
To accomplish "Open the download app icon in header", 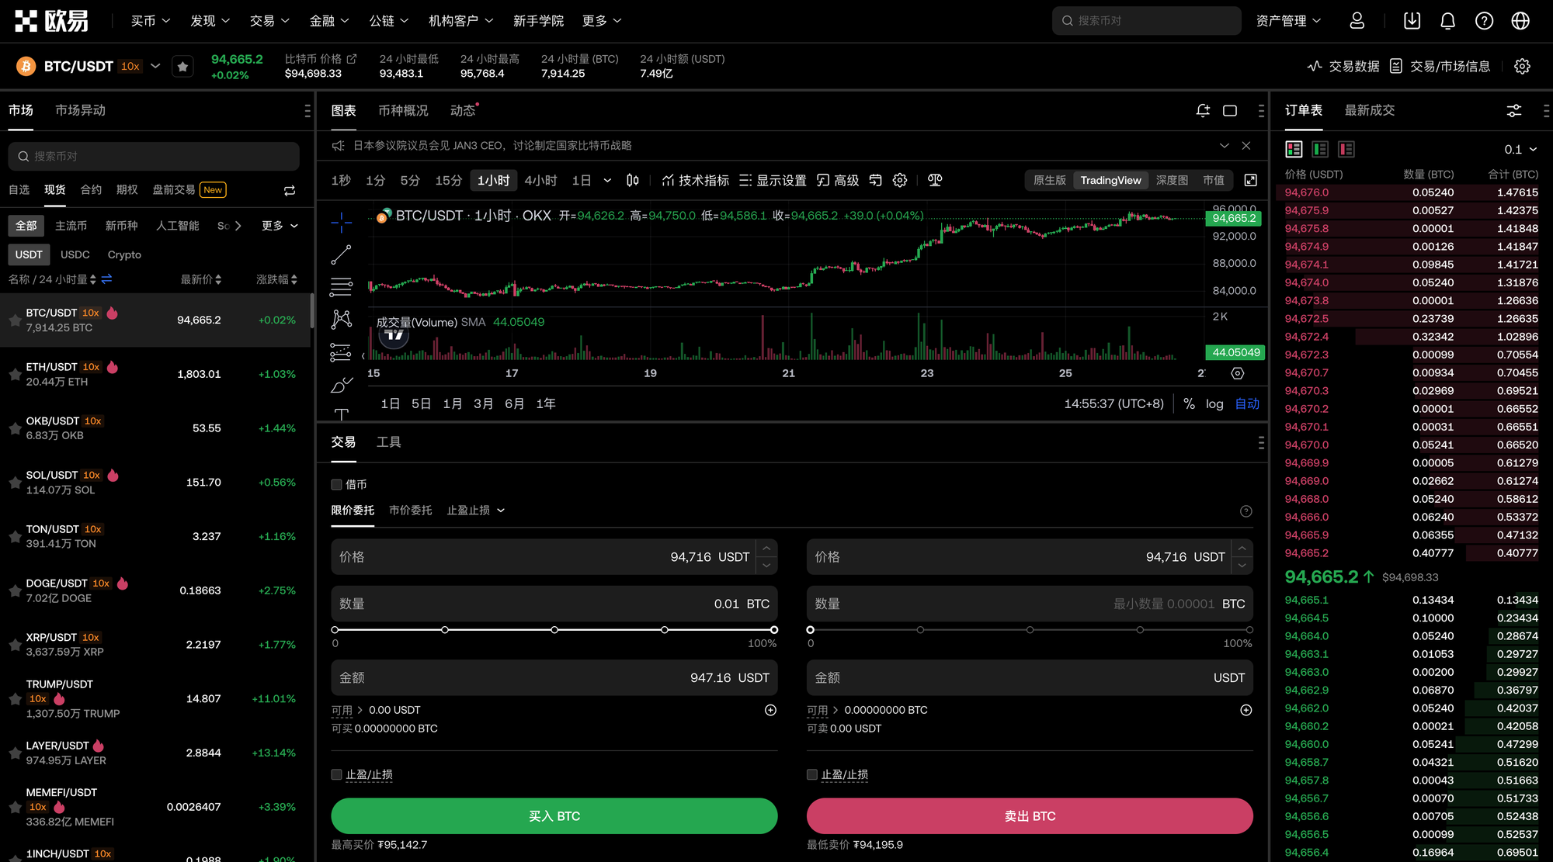I will coord(1412,21).
